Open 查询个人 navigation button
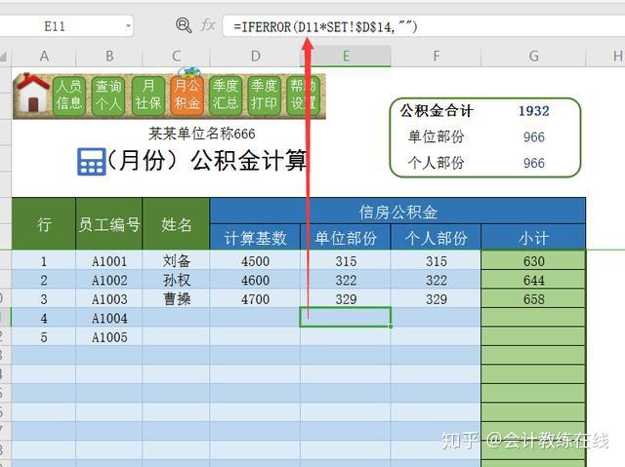The height and width of the screenshot is (467, 625). click(108, 96)
